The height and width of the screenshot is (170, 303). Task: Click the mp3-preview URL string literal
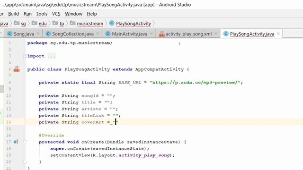pyautogui.click(x=195, y=83)
